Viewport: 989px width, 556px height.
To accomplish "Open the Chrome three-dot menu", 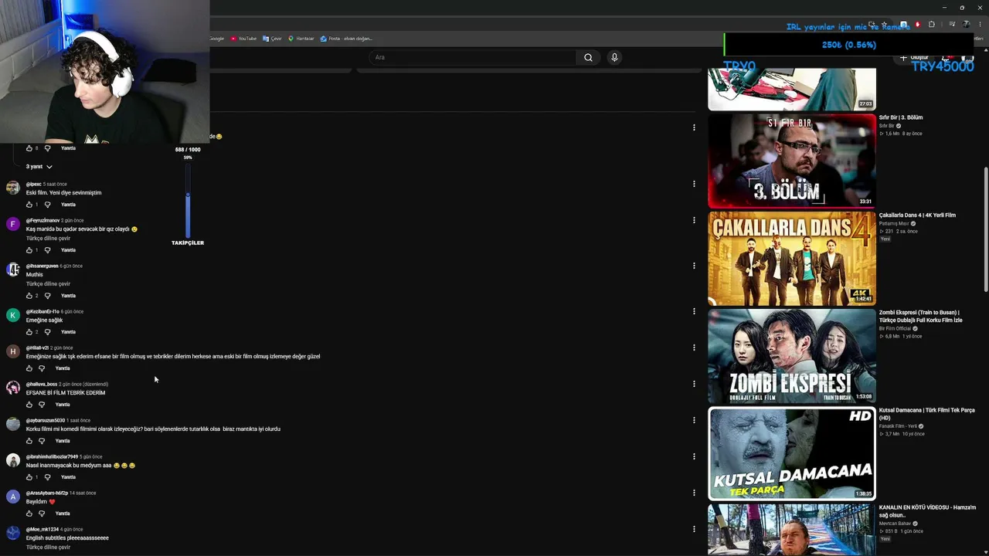I will pyautogui.click(x=980, y=25).
